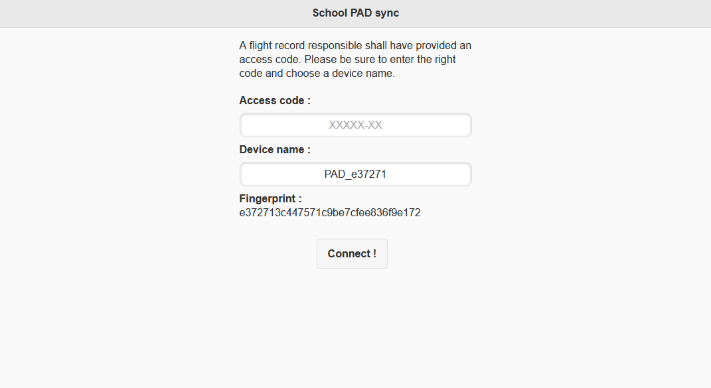Click the fingerprint hash value text
Image resolution: width=711 pixels, height=388 pixels.
coord(330,213)
